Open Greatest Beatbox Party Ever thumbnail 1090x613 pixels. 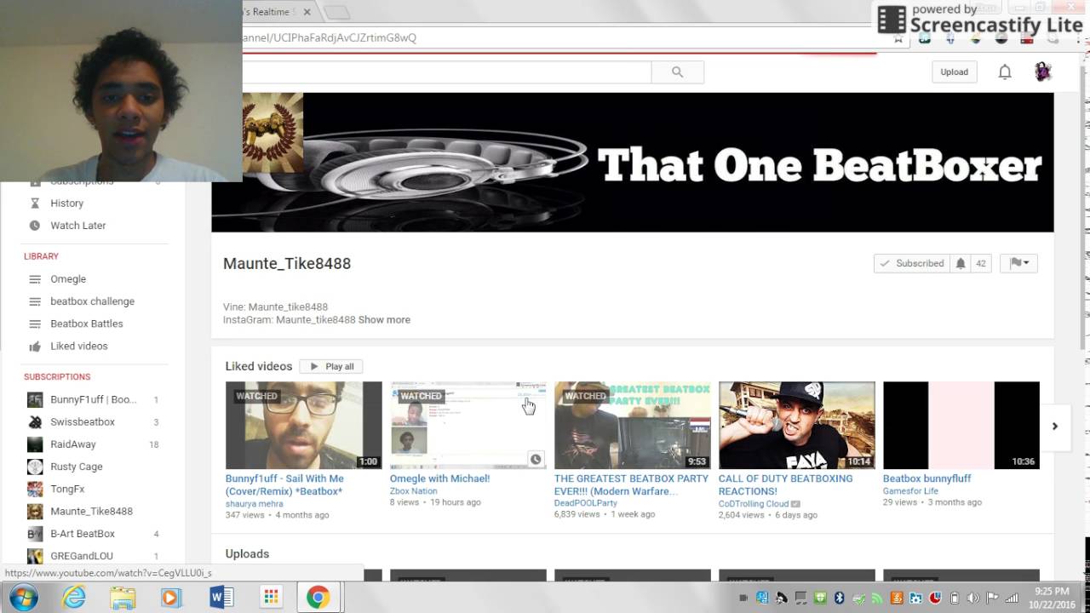633,425
